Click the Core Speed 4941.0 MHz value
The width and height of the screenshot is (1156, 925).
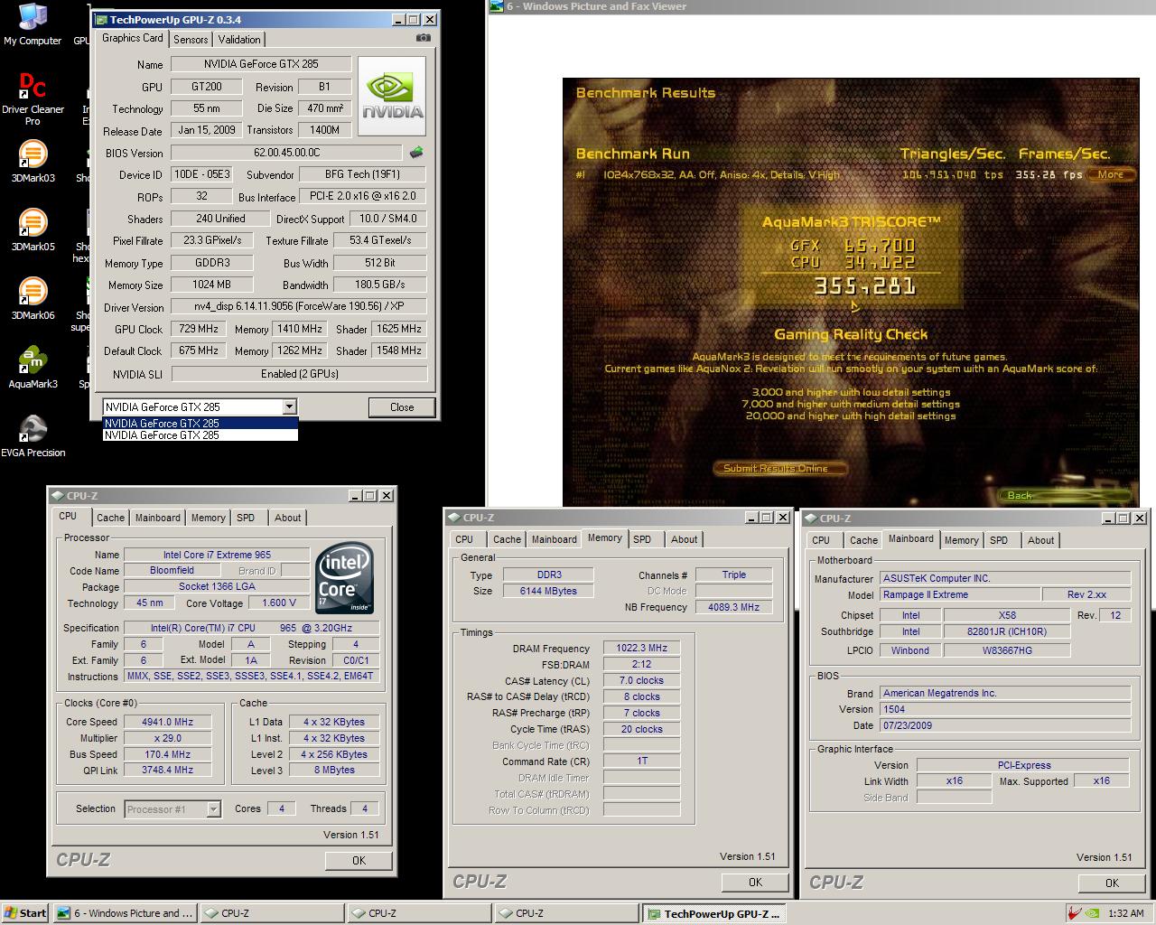[167, 722]
